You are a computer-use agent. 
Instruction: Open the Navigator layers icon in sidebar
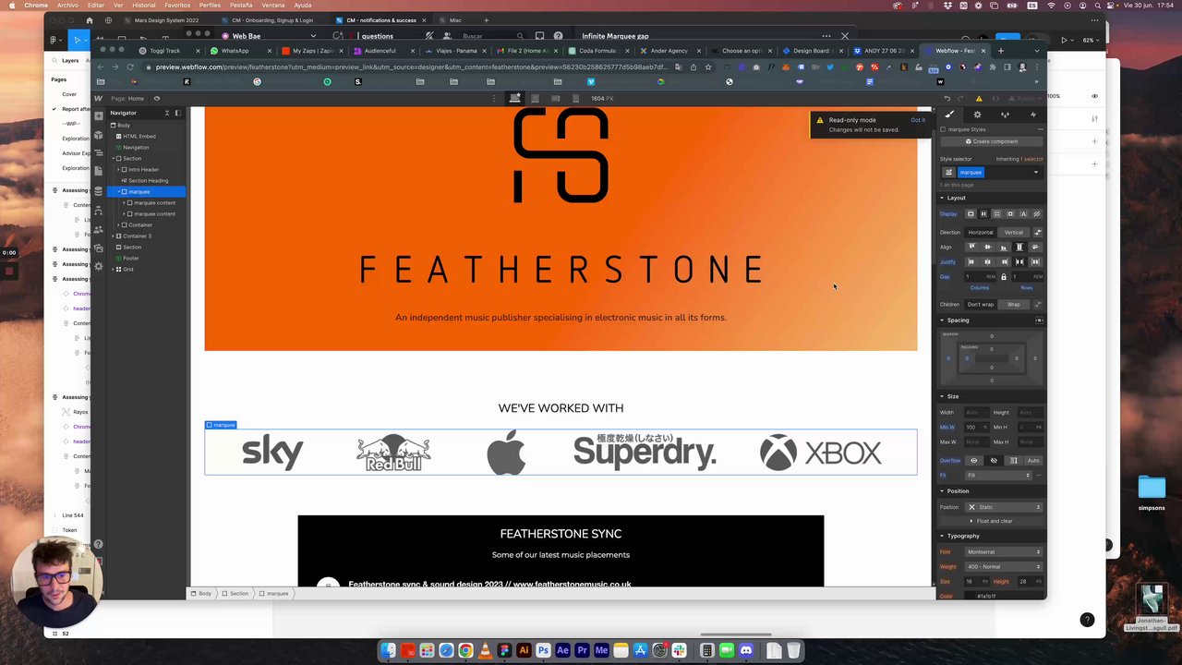[99, 154]
